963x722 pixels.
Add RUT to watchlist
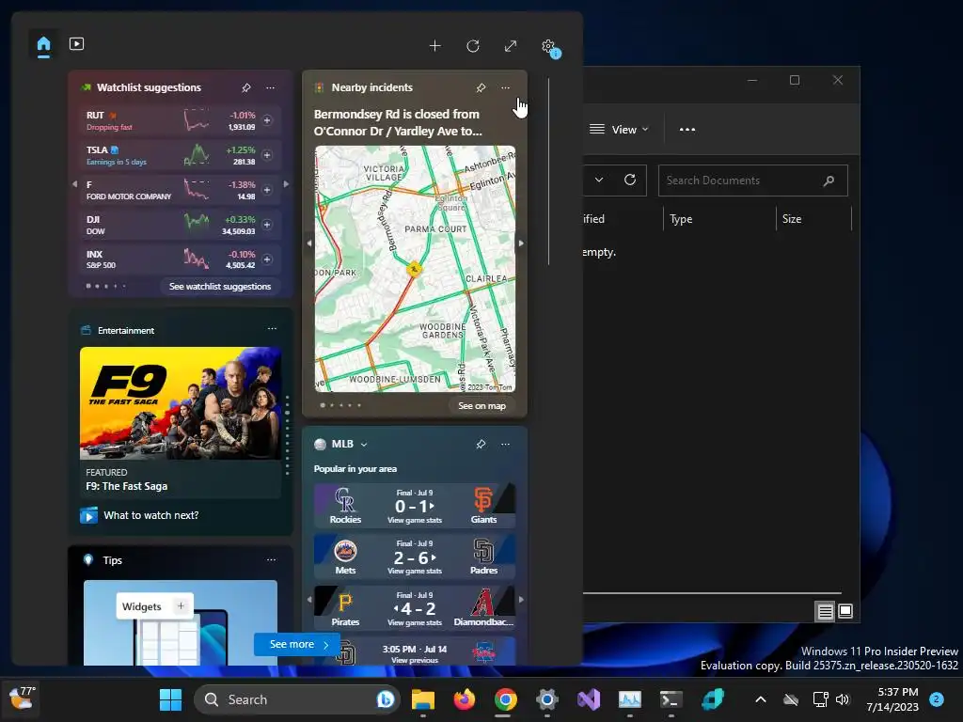(267, 120)
